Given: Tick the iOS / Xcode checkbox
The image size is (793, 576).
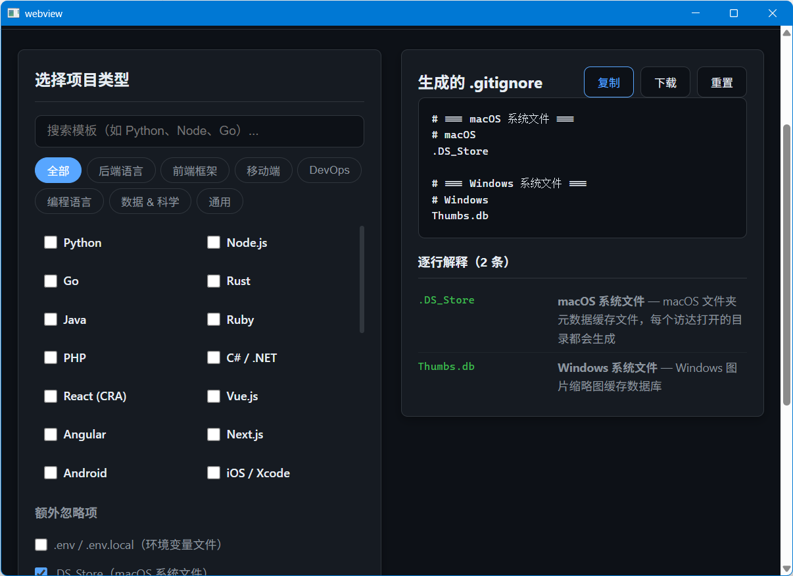Looking at the screenshot, I should tap(214, 473).
